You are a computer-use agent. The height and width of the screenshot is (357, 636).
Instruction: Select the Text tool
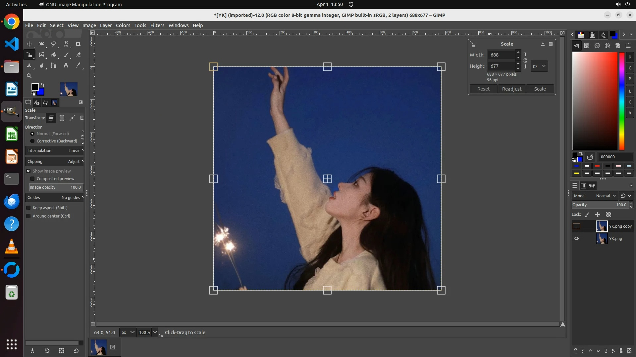point(66,65)
